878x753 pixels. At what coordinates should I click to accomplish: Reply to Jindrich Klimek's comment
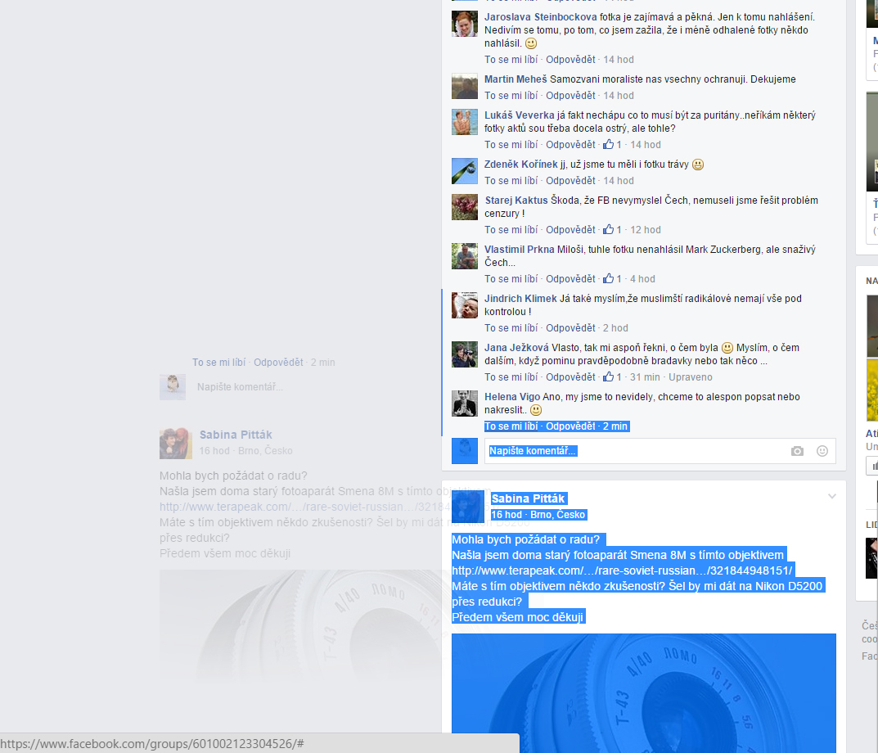pyautogui.click(x=570, y=328)
